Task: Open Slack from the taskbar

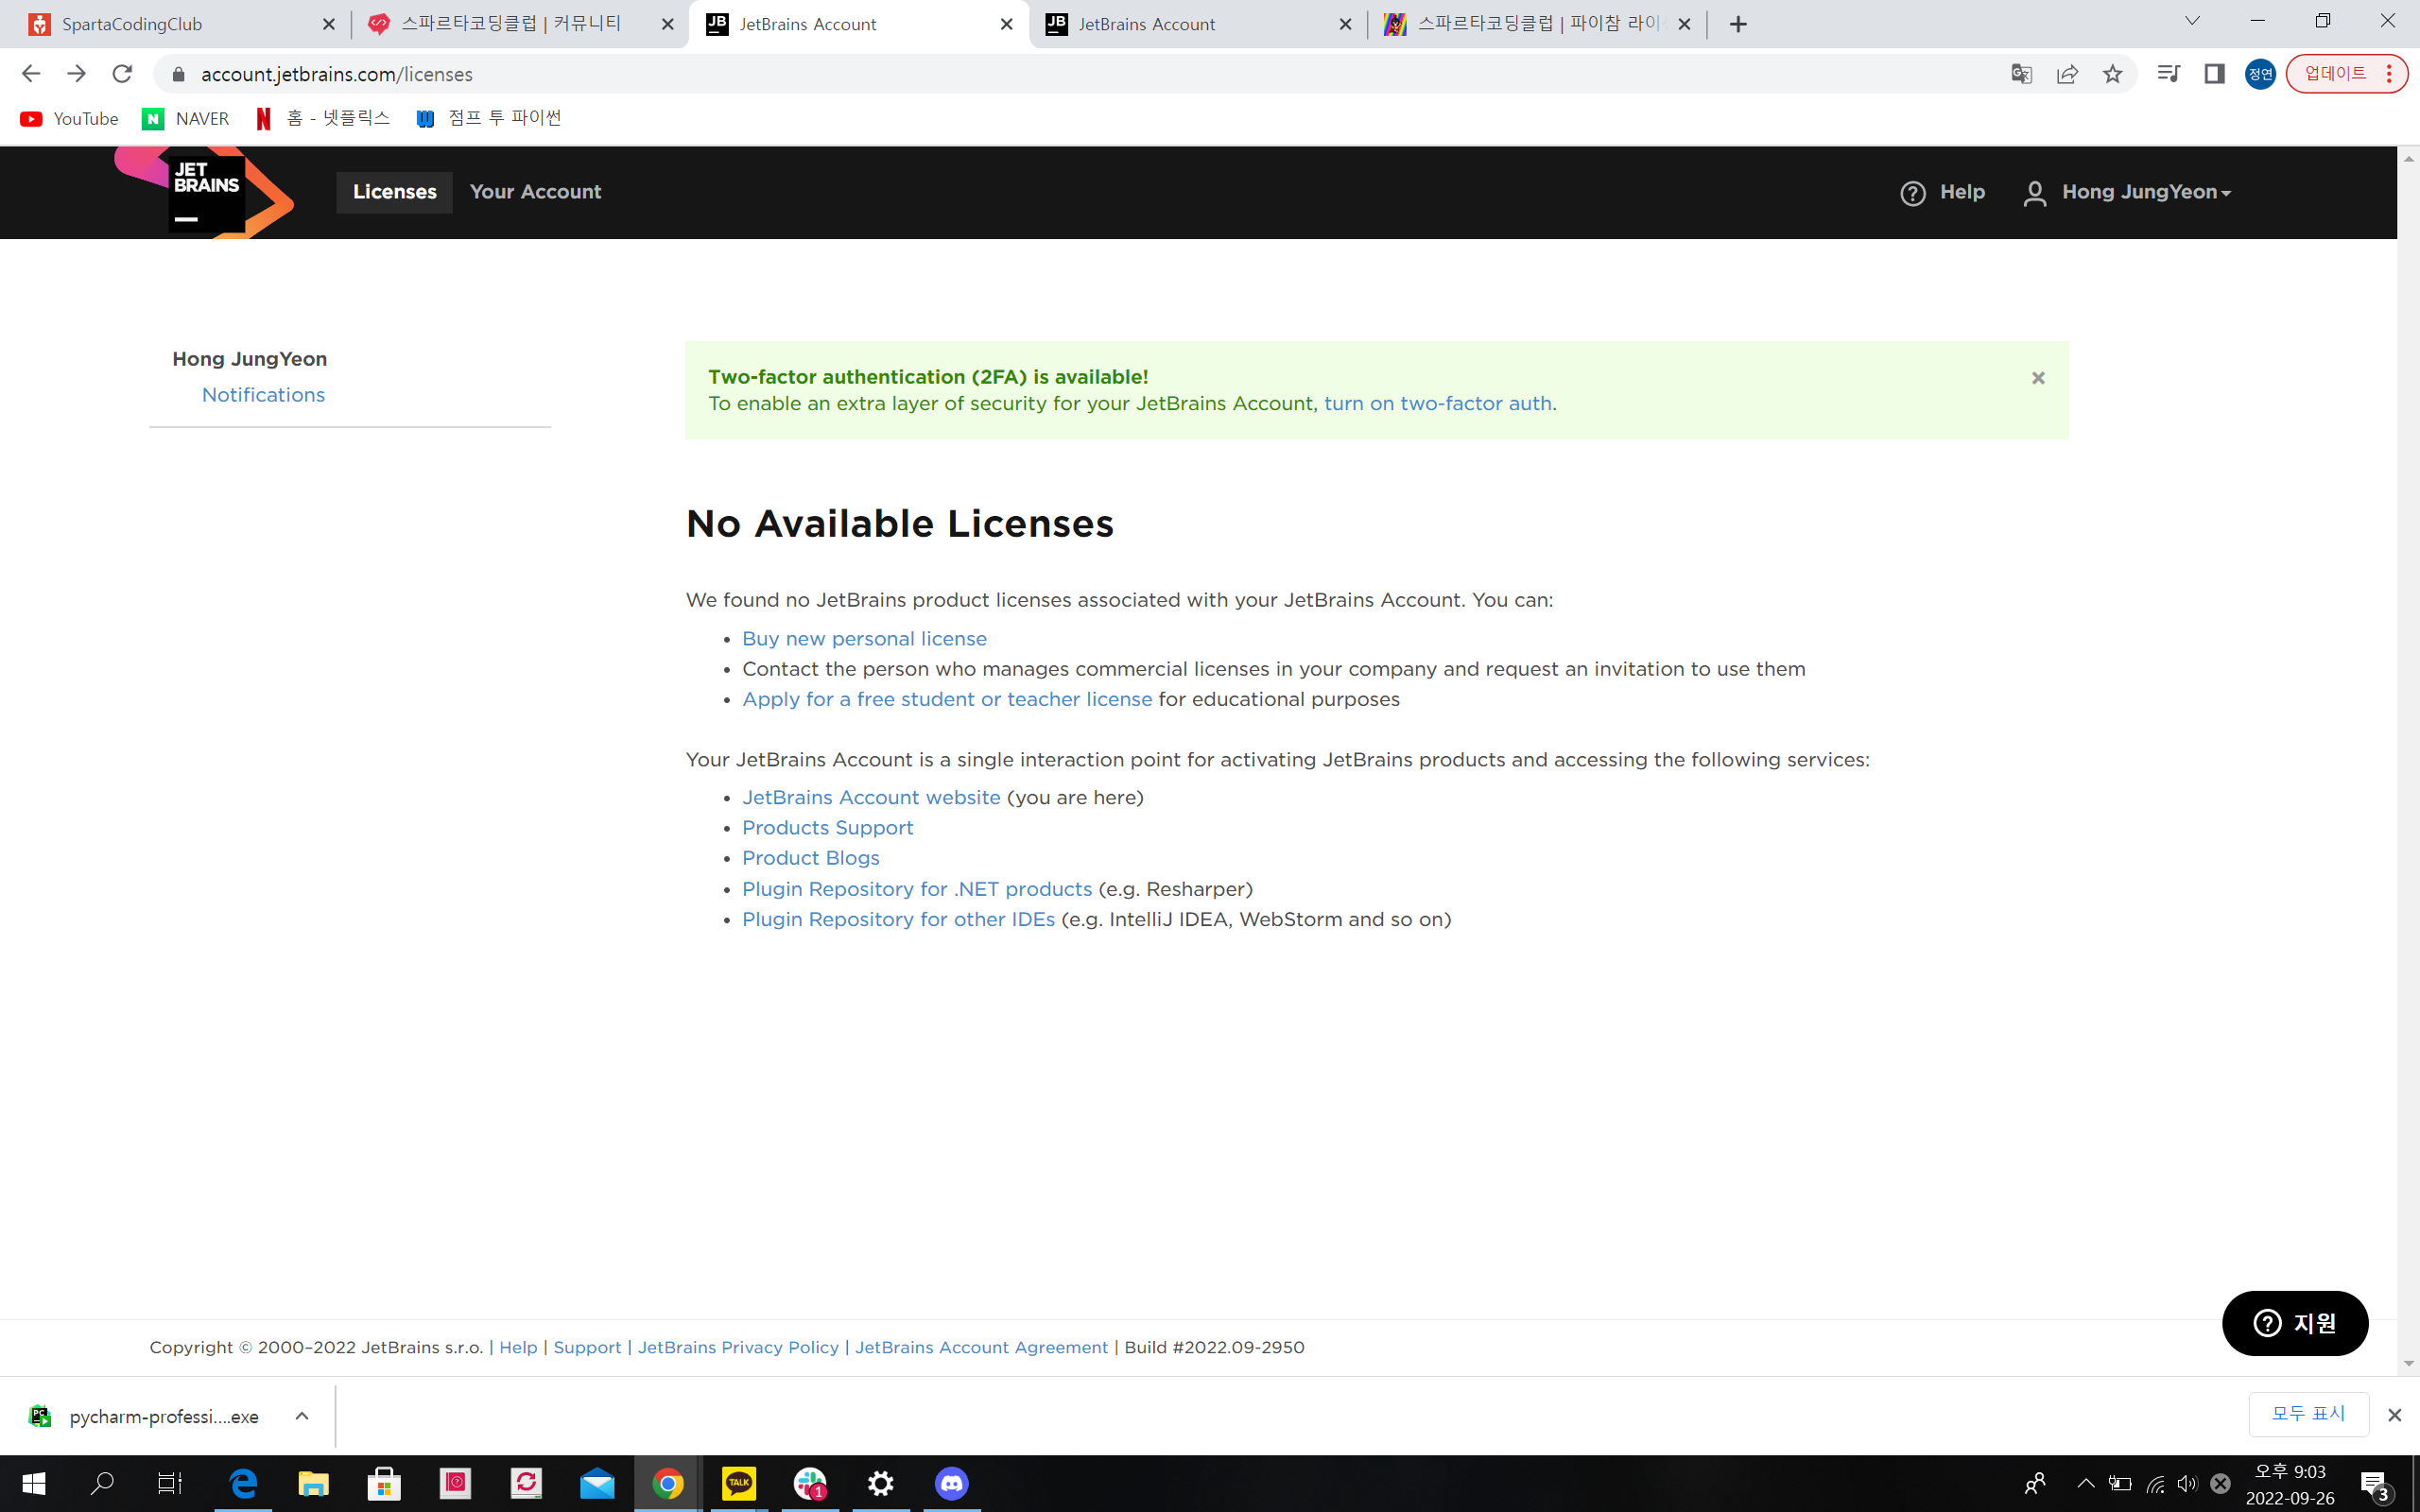Action: pos(810,1484)
